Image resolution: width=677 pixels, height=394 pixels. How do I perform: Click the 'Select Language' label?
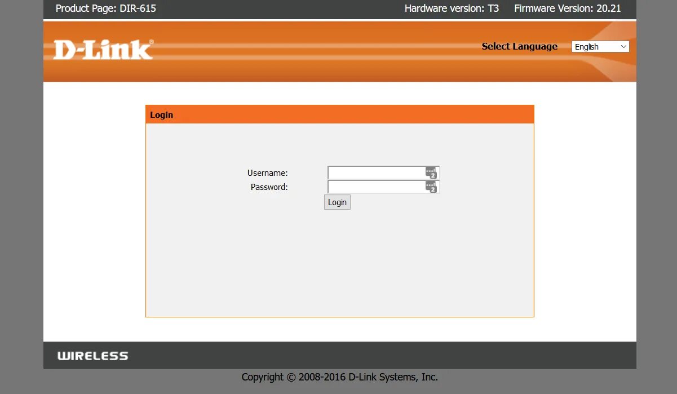(x=519, y=46)
